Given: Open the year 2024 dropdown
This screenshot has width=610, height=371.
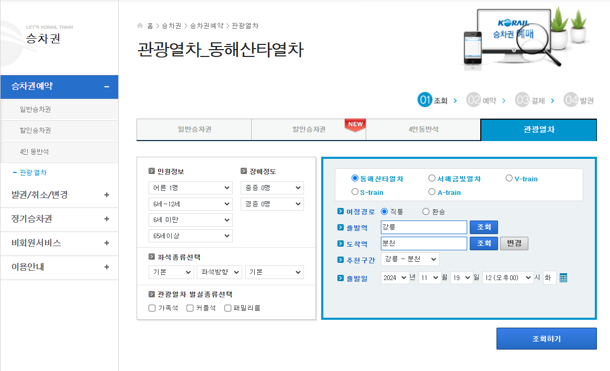Looking at the screenshot, I should [396, 278].
